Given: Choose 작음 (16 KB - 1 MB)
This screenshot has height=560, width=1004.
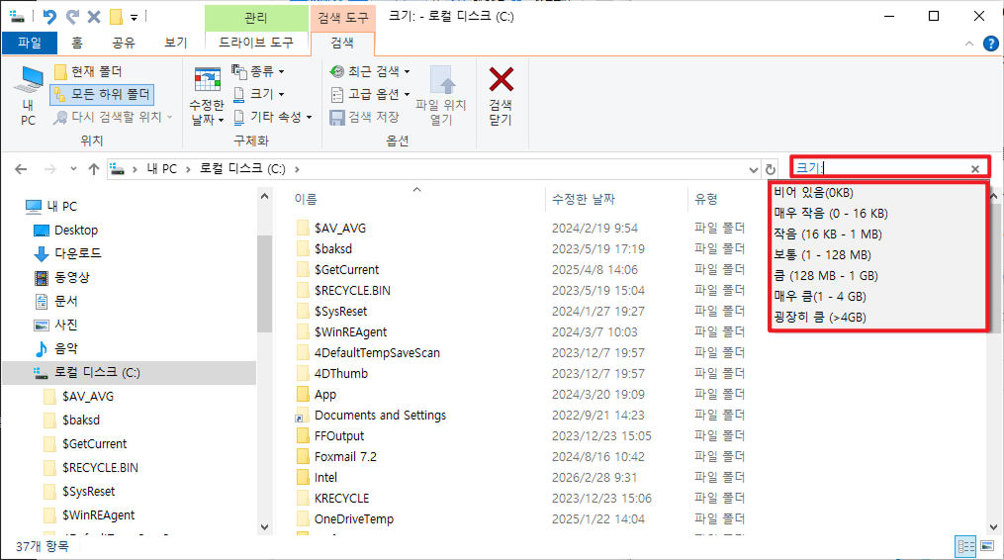Looking at the screenshot, I should (877, 233).
